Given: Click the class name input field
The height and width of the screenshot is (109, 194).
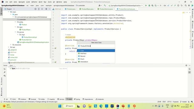Looking at the screenshot, I should (x=96, y=46).
